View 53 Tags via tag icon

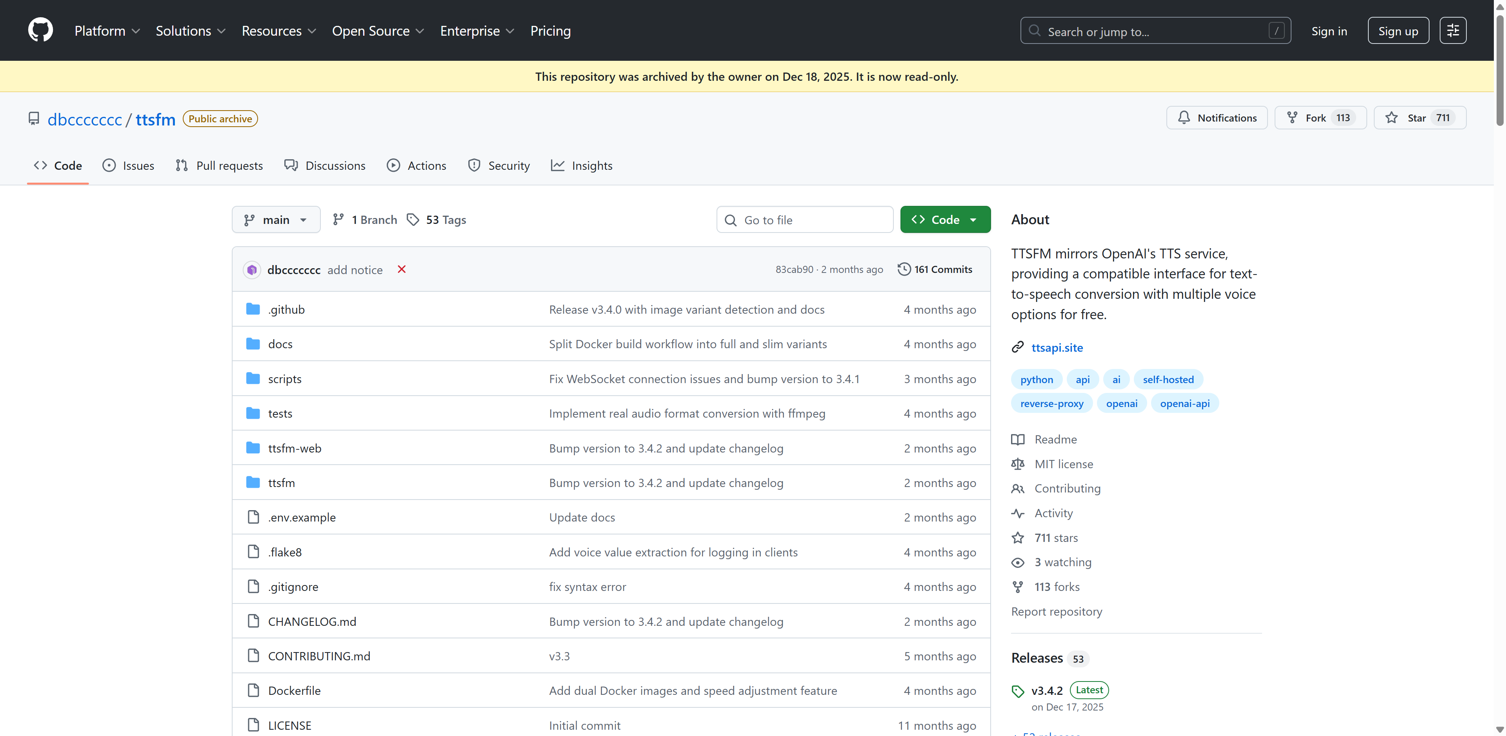(413, 220)
